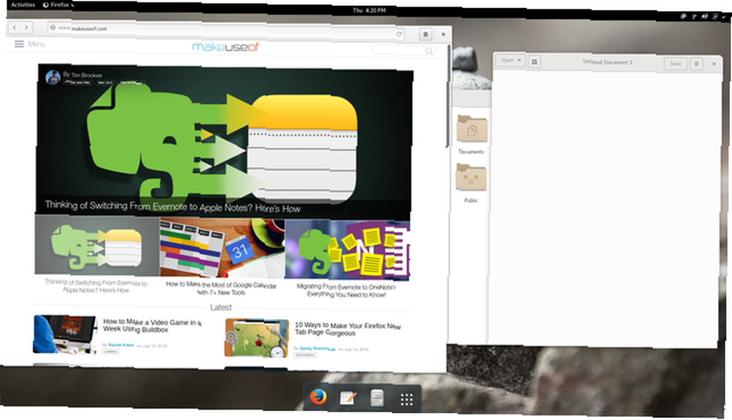Open the text editor from the dock
This screenshot has width=732, height=420.
coord(348,399)
